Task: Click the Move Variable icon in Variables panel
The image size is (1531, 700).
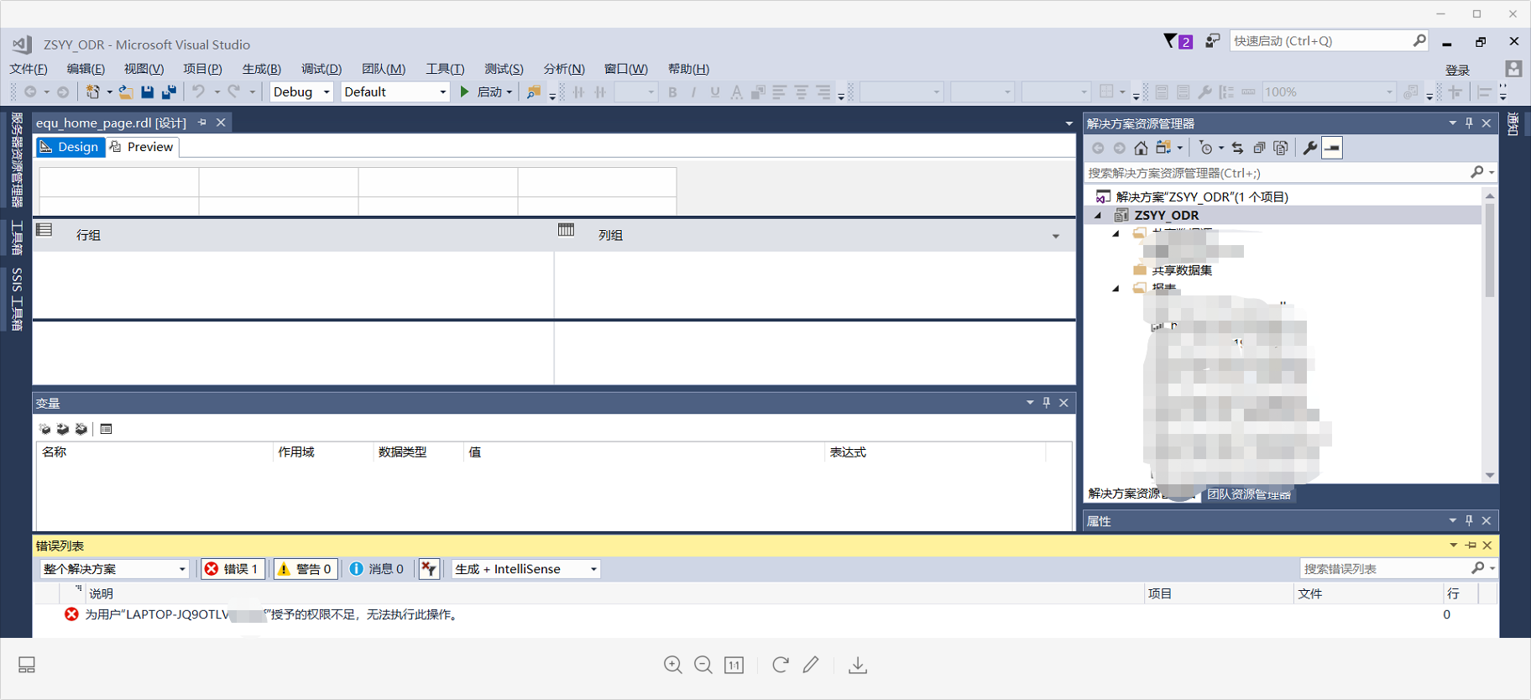Action: click(x=63, y=429)
